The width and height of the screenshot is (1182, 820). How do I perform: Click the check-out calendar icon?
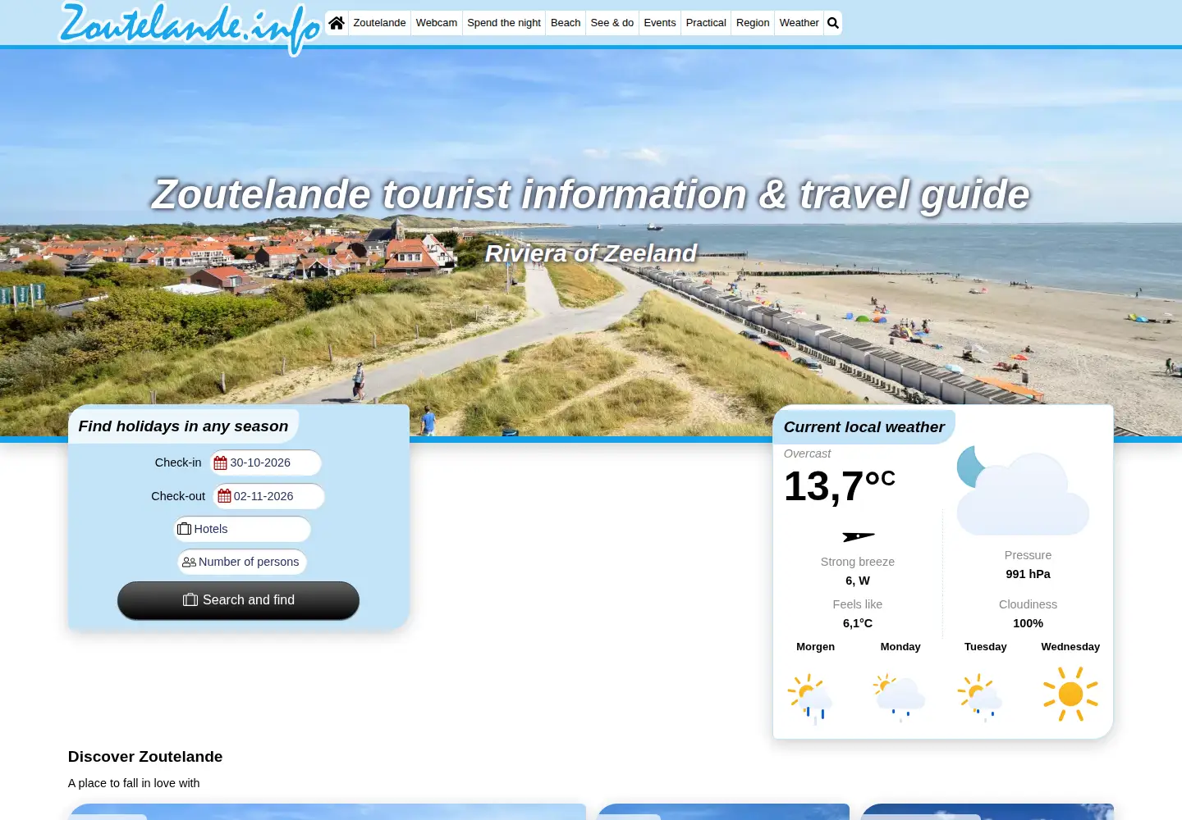[224, 496]
